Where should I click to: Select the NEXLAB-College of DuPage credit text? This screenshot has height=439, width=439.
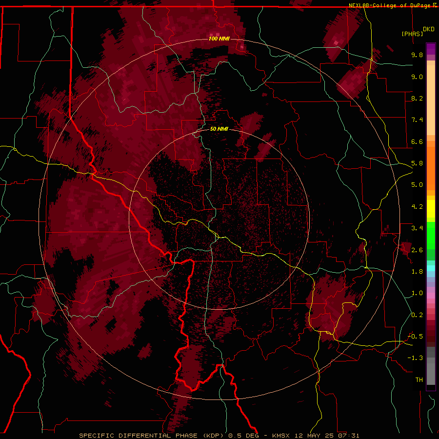(x=389, y=5)
